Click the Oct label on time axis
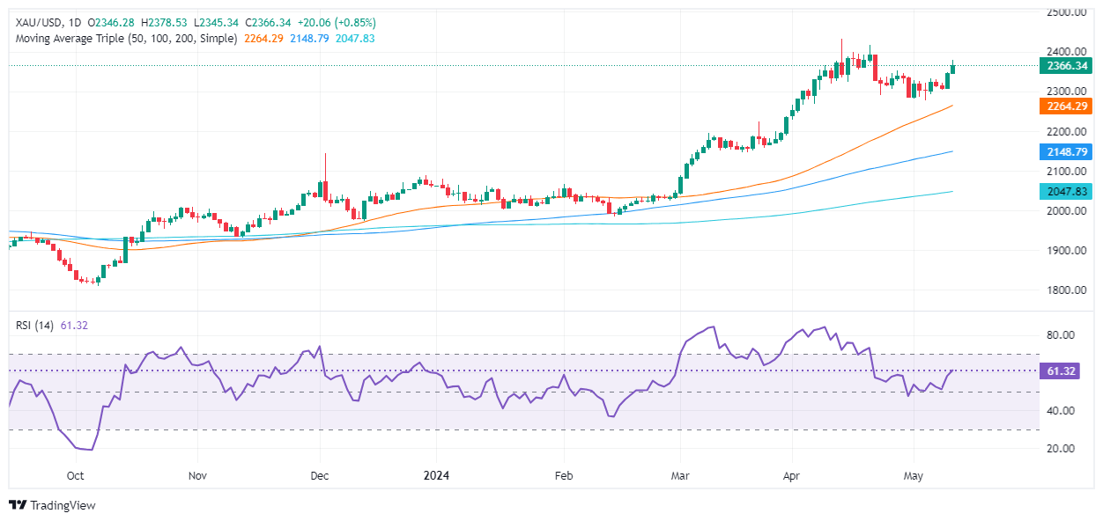 [75, 476]
